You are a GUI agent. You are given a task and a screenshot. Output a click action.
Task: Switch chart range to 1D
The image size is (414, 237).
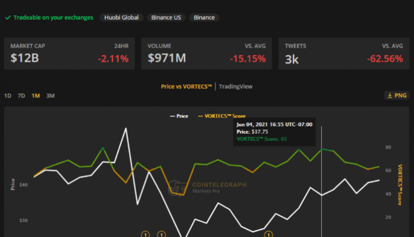click(x=8, y=96)
